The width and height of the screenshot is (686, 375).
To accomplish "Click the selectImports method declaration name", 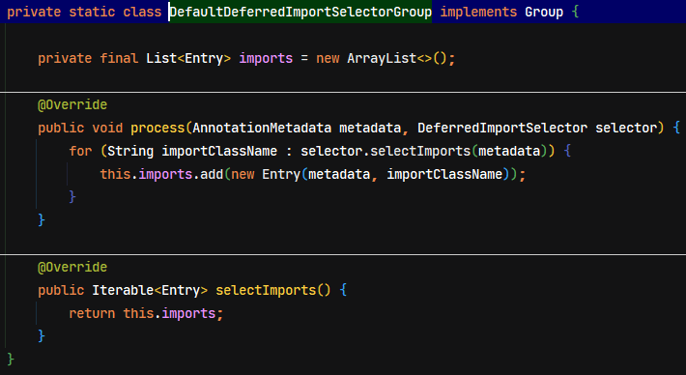I will tap(266, 290).
